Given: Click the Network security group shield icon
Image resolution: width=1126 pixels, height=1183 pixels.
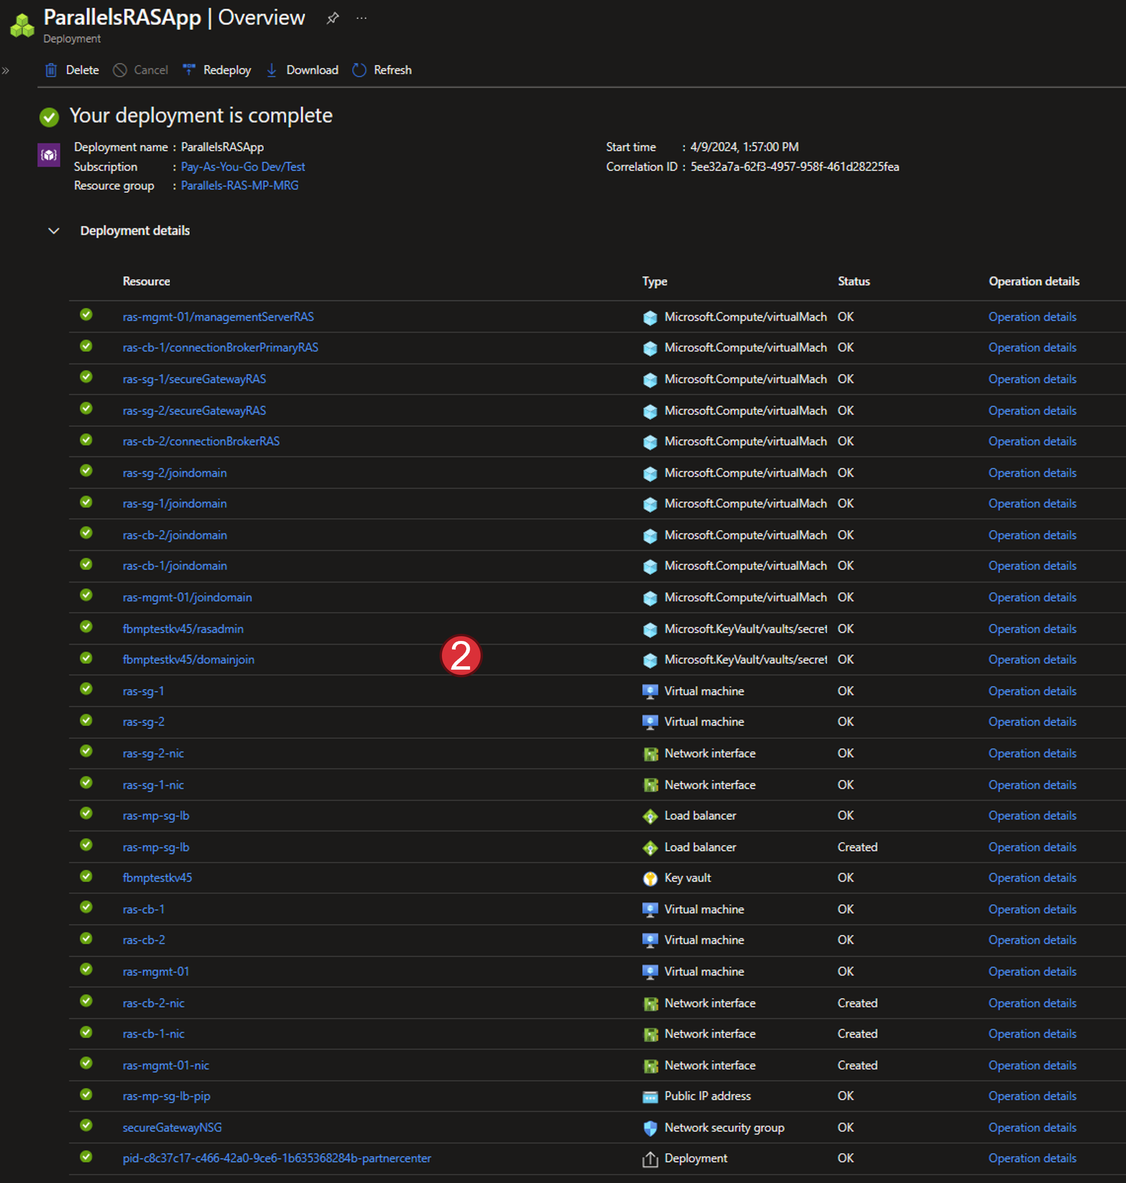Looking at the screenshot, I should (650, 1129).
